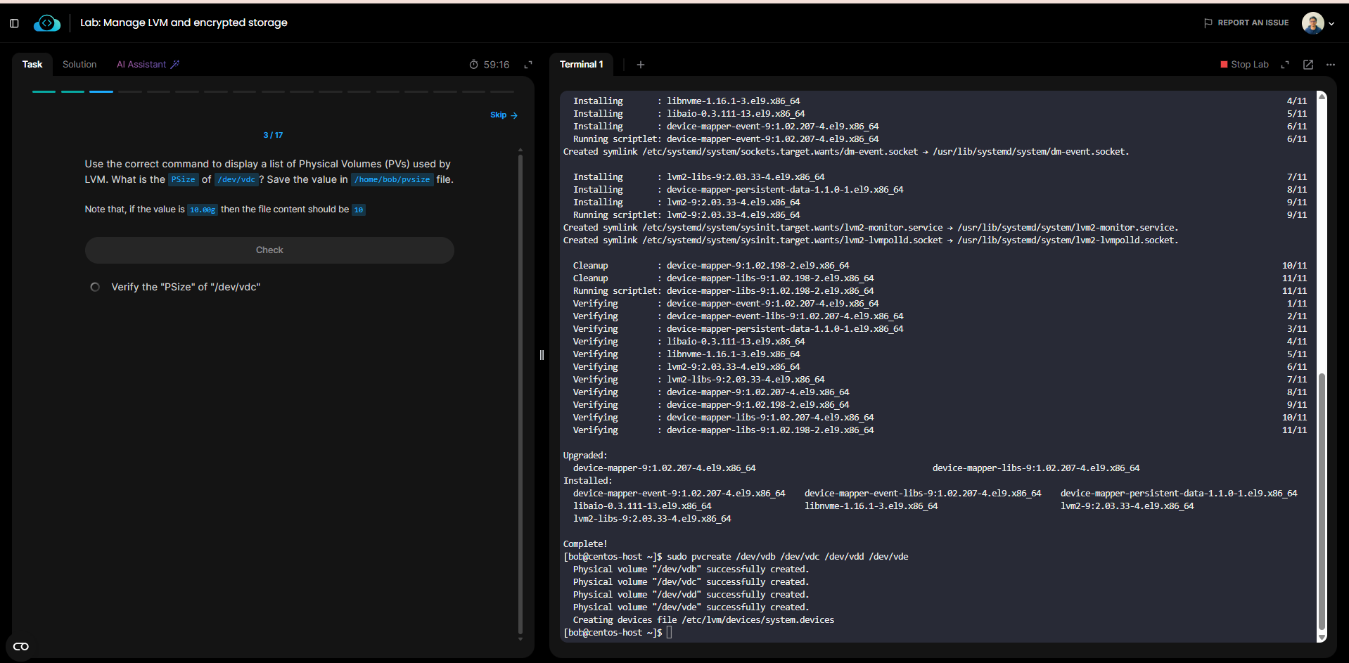
Task: Open the terminal more options menu
Action: click(1331, 65)
